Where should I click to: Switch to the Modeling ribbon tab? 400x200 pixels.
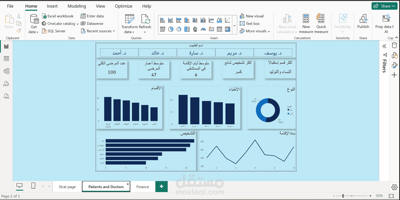(76, 6)
